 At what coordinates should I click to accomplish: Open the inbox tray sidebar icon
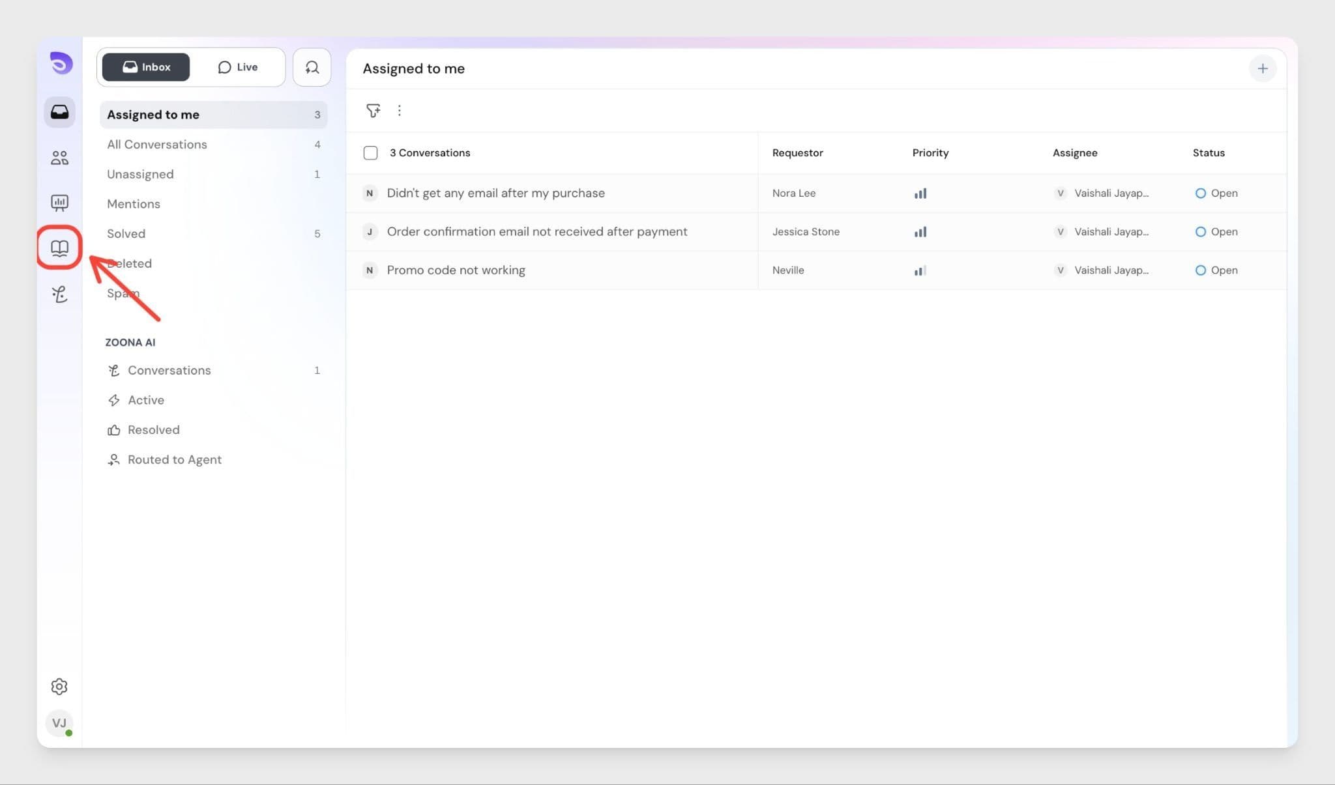point(59,112)
